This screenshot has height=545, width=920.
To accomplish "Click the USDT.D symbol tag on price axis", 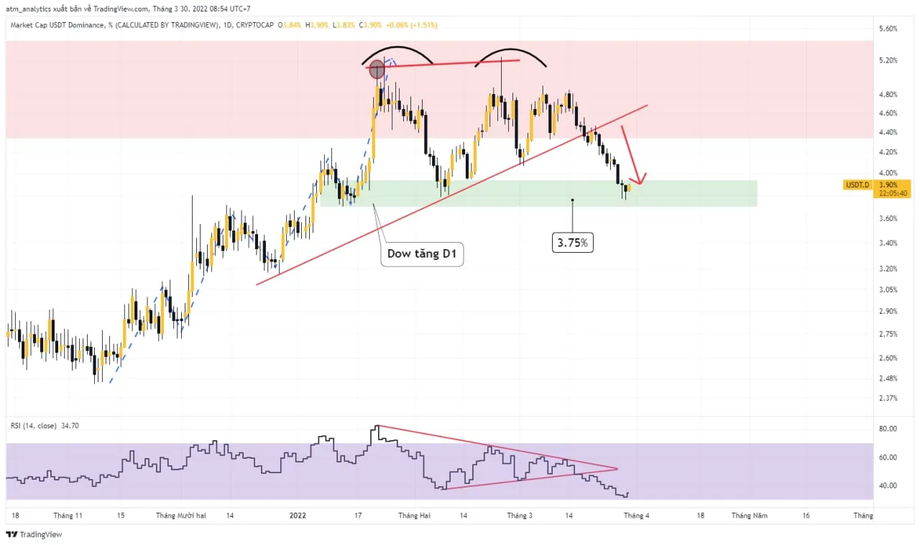I will pyautogui.click(x=857, y=185).
